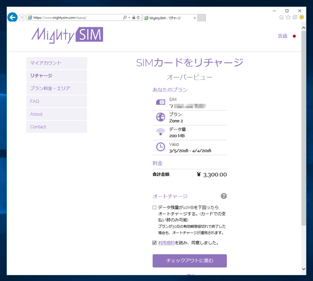Click the clock validity icon
The height and width of the screenshot is (281, 313).
tap(161, 147)
